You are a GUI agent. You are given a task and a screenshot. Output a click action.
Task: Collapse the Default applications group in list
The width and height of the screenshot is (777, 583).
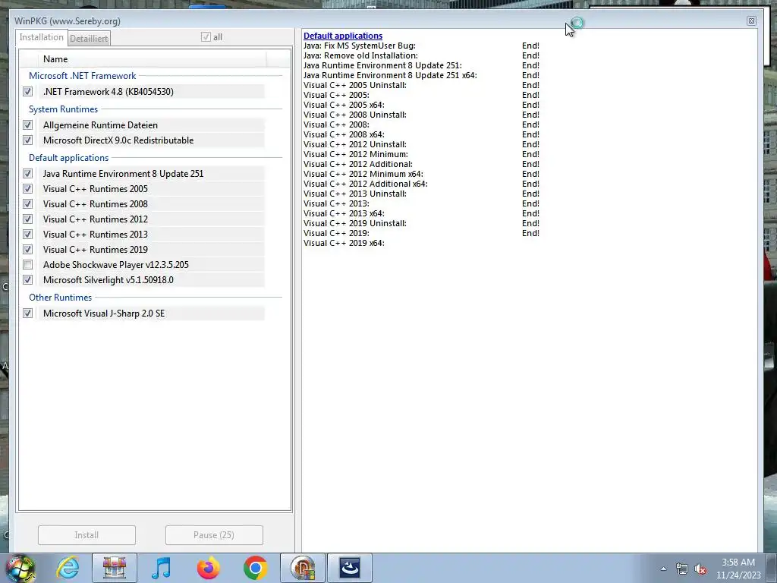click(x=68, y=158)
